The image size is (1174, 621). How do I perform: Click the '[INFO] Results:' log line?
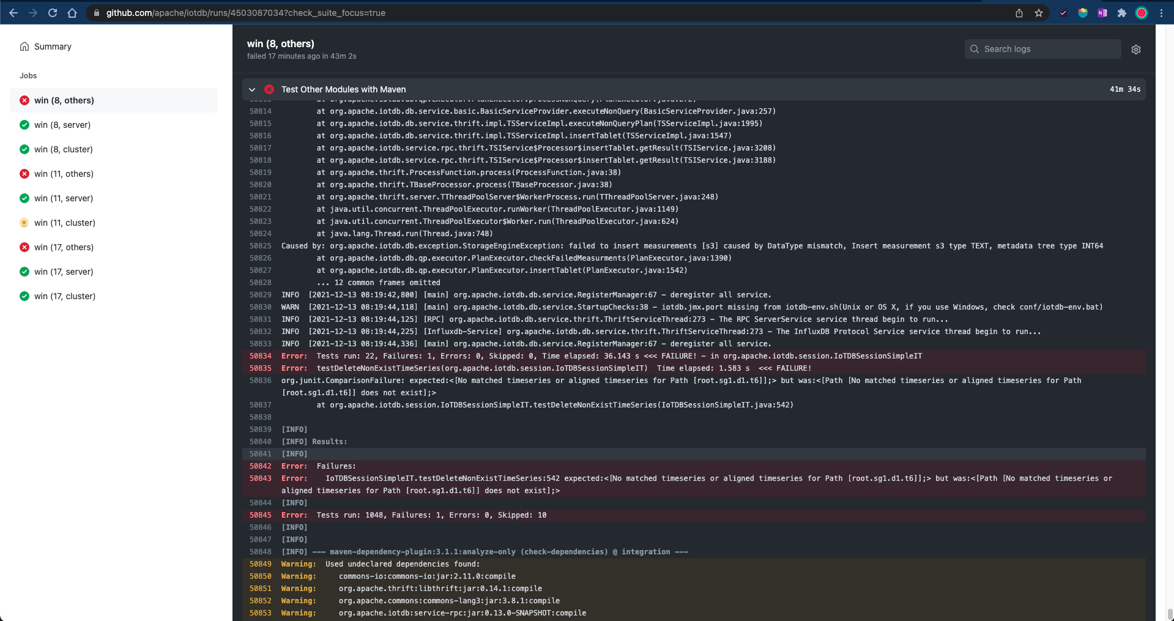(314, 442)
